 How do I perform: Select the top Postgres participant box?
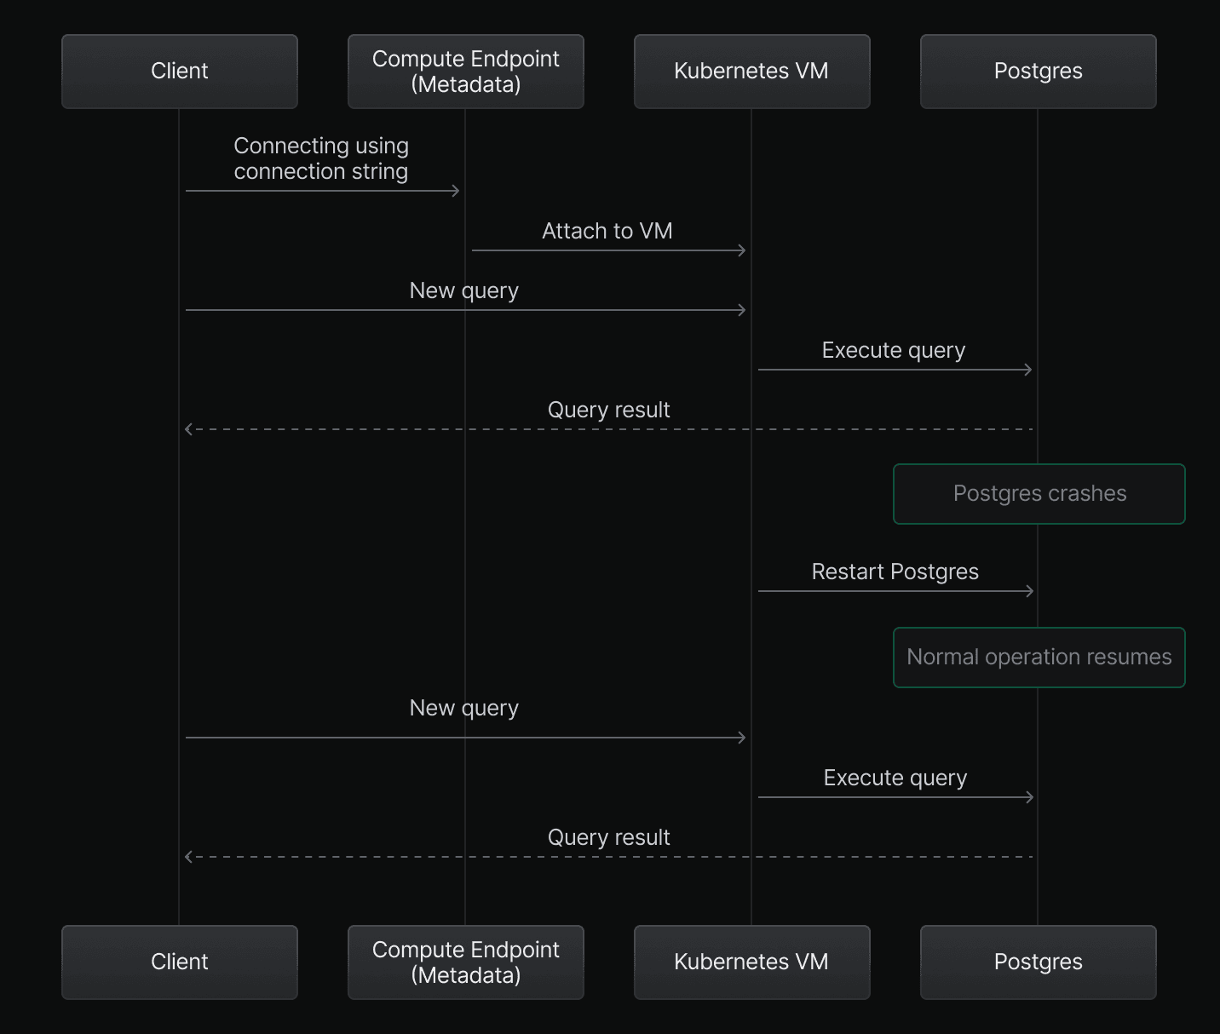[1038, 72]
